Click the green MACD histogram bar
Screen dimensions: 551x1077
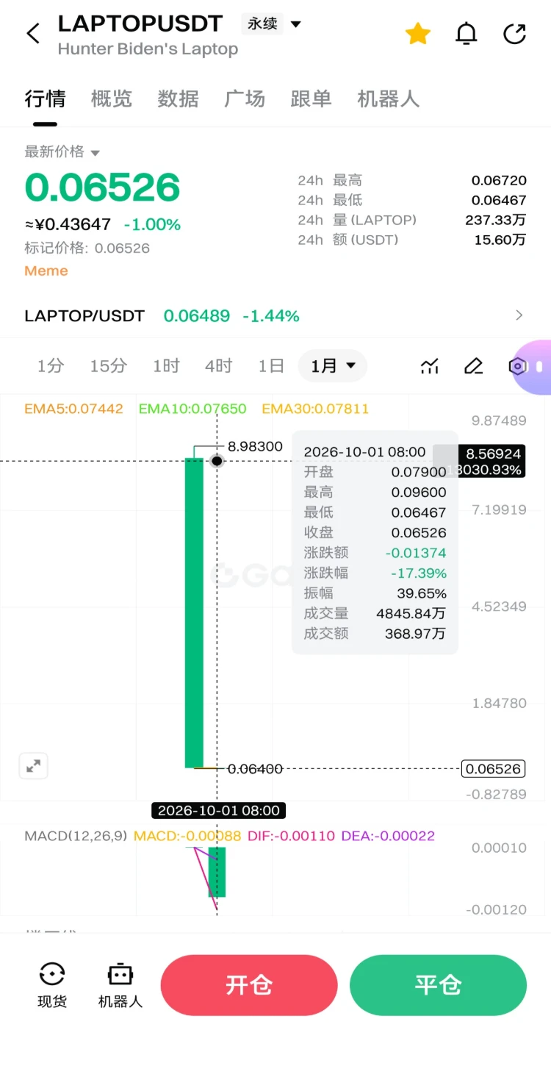coord(217,872)
